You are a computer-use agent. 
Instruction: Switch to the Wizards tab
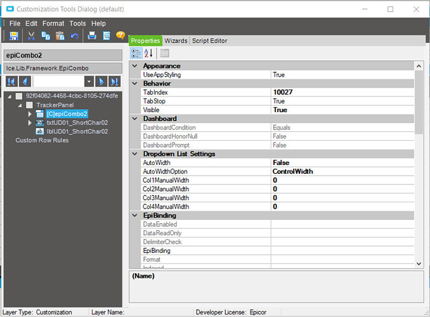(176, 41)
